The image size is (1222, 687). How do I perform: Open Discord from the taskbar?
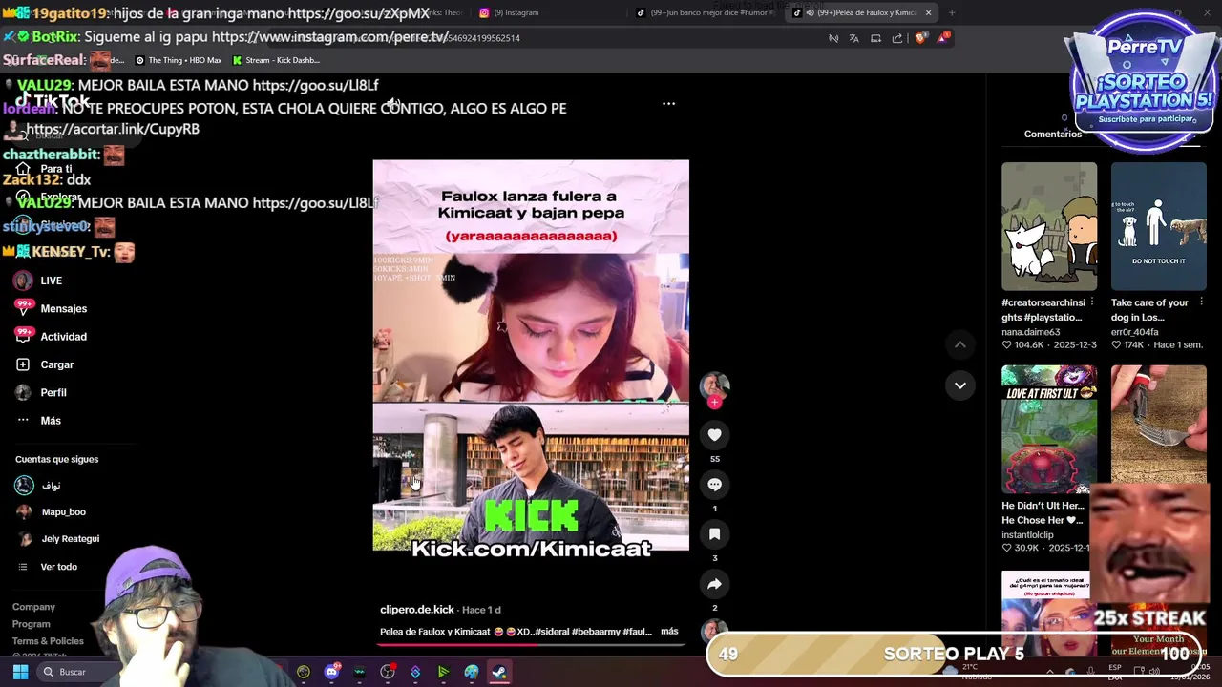pyautogui.click(x=331, y=672)
